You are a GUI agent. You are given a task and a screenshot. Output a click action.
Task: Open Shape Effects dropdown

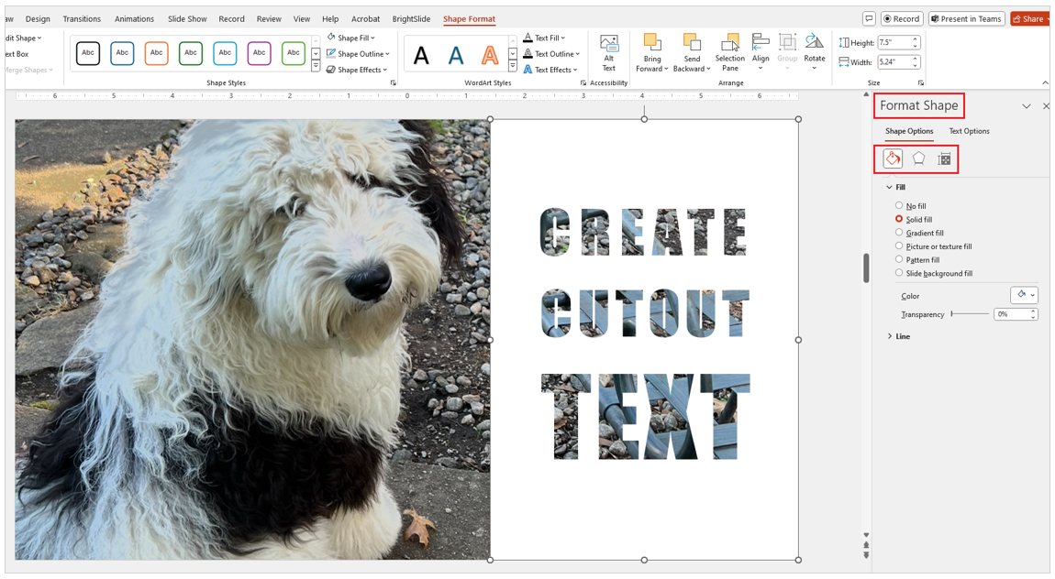(357, 70)
